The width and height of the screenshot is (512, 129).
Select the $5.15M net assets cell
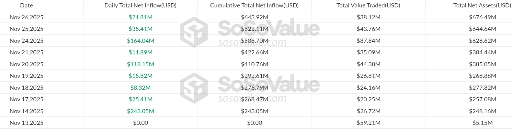click(483, 123)
